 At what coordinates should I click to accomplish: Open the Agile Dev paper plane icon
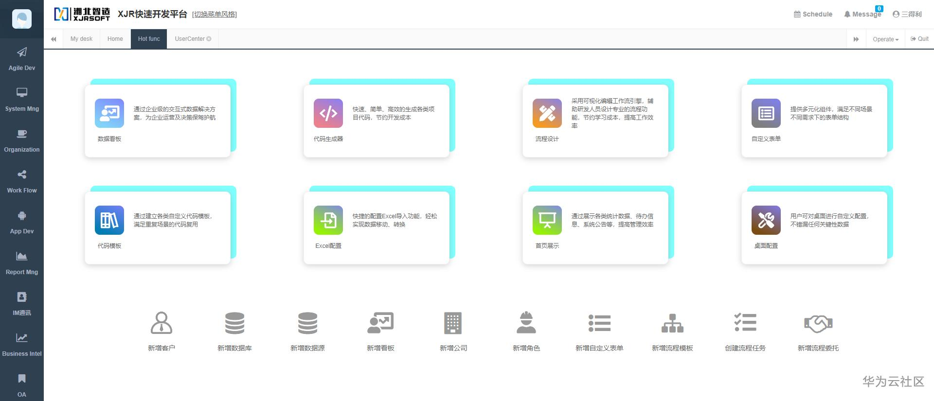click(22, 52)
